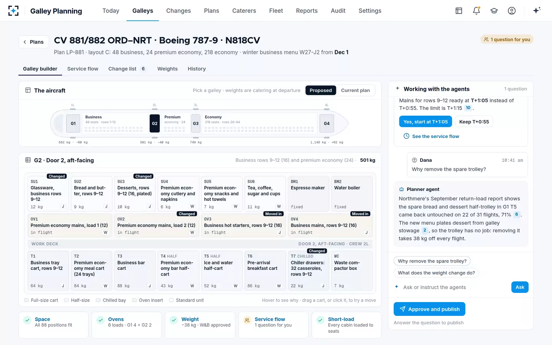The image size is (552, 345).
Task: Confirm Yes, start at T+1:05
Action: pos(426,122)
